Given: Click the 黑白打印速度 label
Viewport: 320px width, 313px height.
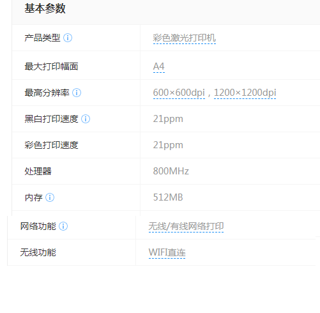Looking at the screenshot, I should point(51,119).
